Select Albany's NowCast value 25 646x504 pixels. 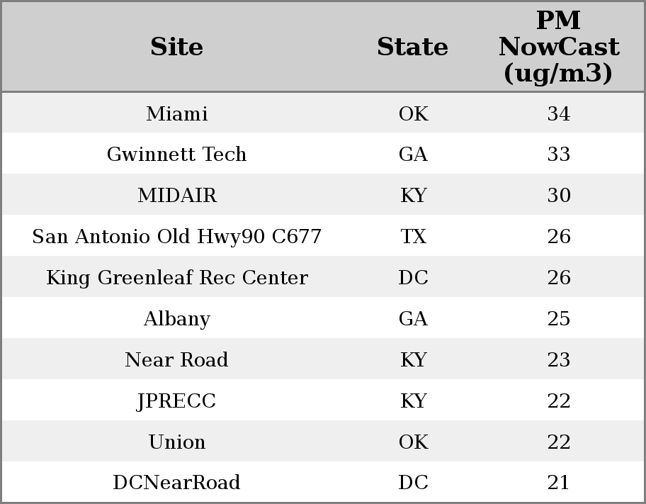pos(558,318)
